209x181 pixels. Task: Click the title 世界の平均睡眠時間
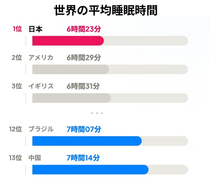[x=105, y=10]
